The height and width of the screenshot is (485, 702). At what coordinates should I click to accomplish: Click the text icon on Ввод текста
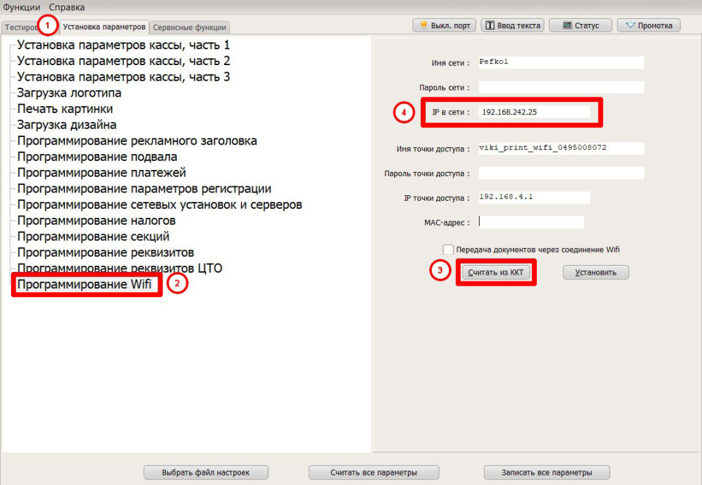point(491,25)
